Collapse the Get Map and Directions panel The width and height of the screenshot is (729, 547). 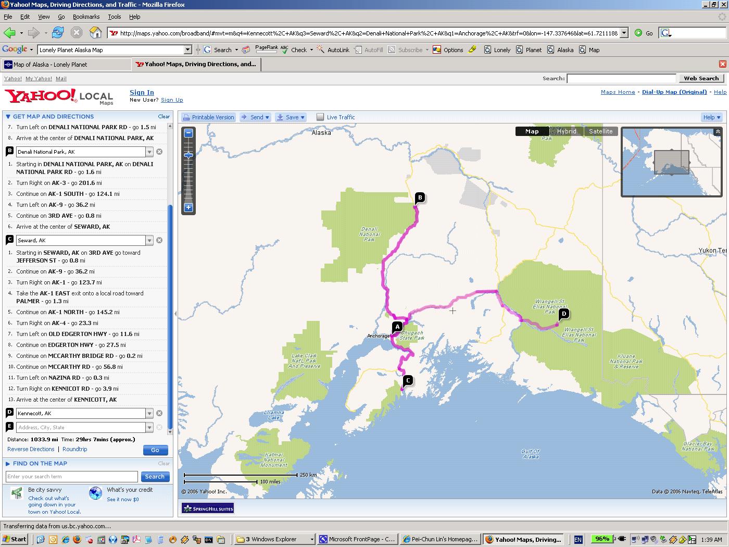point(8,117)
